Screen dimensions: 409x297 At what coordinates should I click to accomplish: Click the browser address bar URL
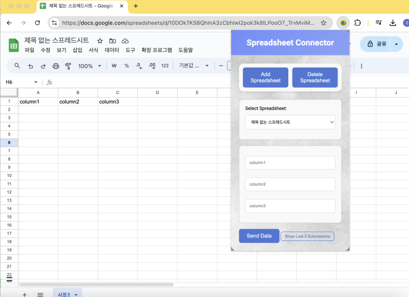188,23
